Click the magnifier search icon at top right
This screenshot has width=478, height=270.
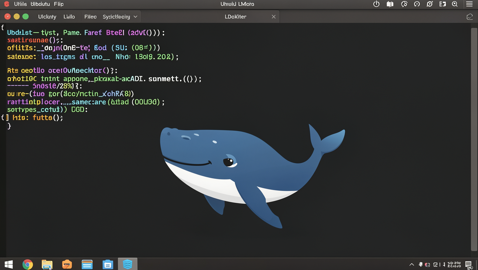pyautogui.click(x=455, y=4)
